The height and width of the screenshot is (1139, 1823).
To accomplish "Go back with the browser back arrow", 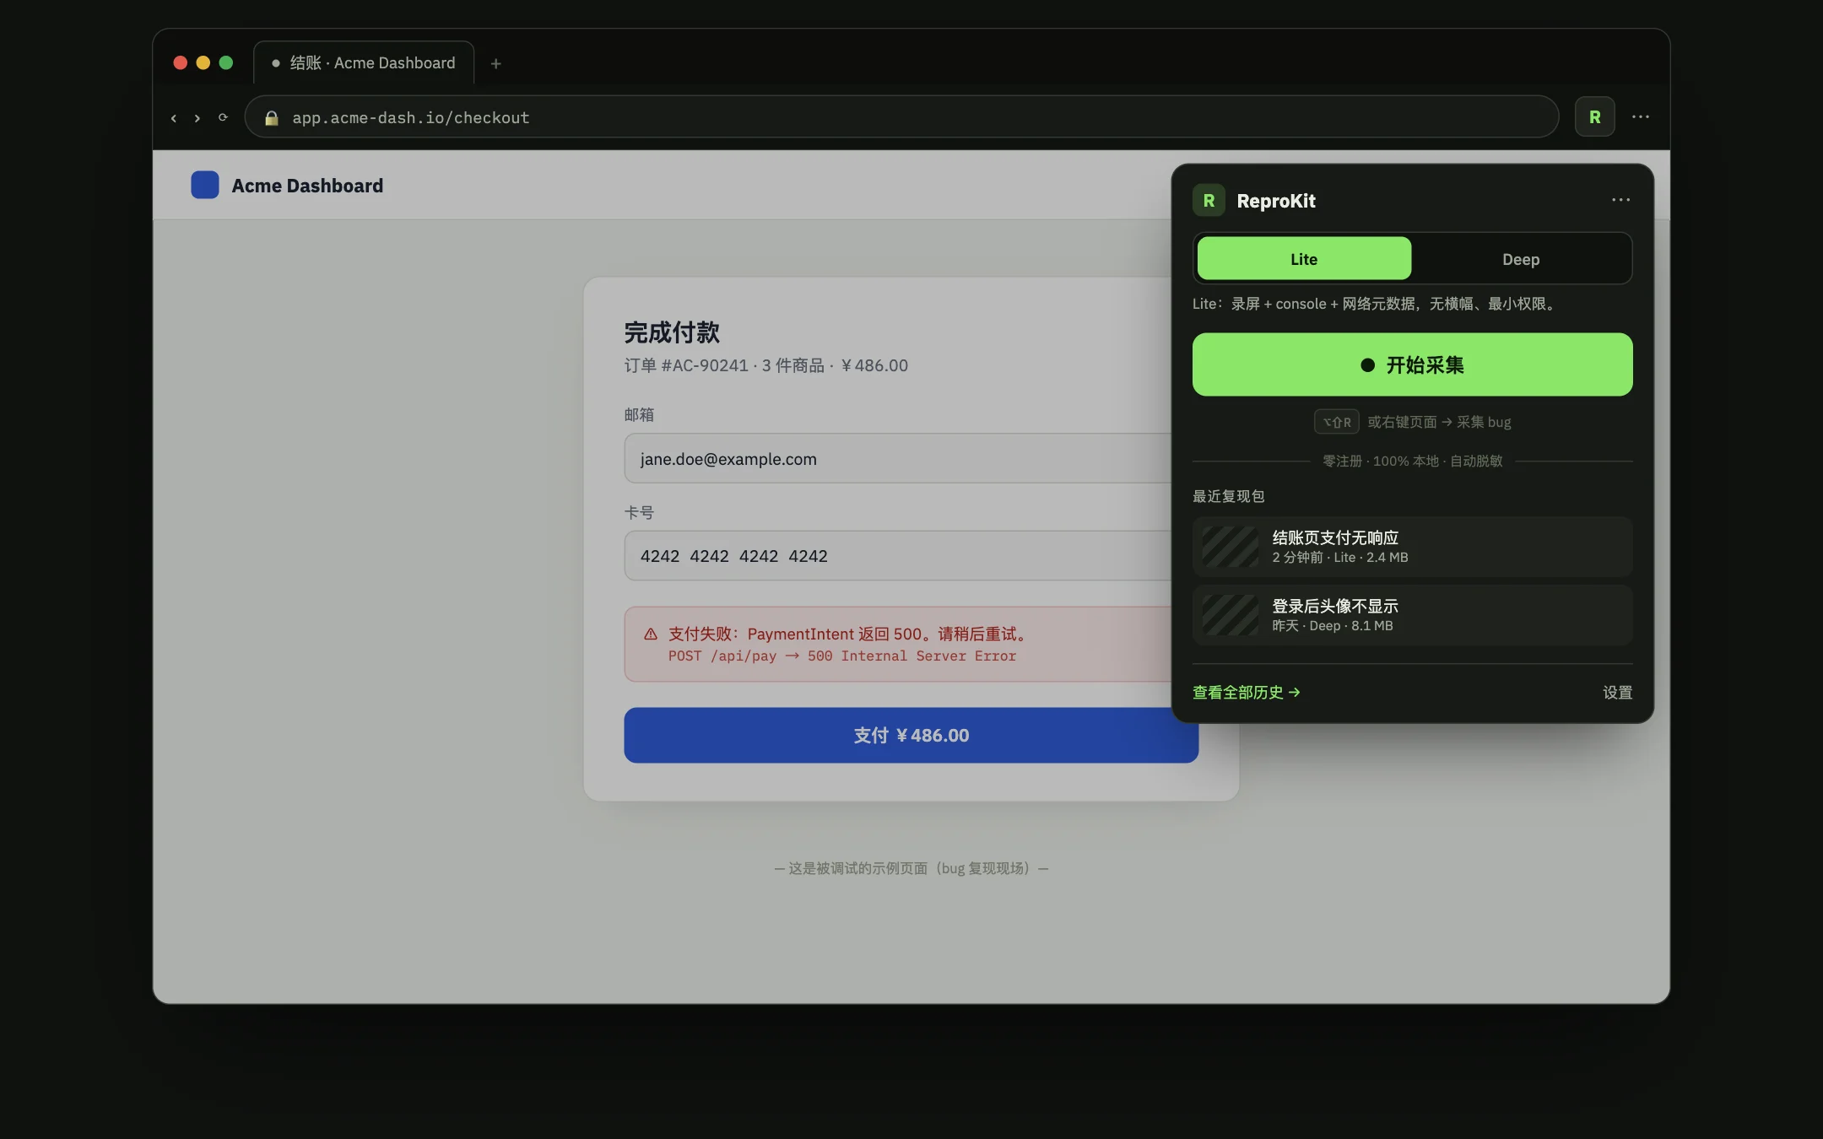I will coord(174,118).
